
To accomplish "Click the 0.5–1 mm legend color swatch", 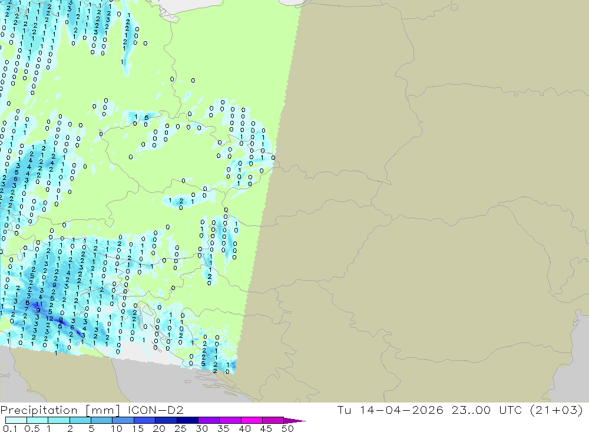I will click(x=37, y=420).
